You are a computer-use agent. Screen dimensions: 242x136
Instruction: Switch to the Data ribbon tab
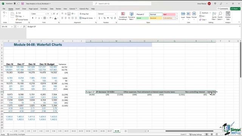point(51,9)
